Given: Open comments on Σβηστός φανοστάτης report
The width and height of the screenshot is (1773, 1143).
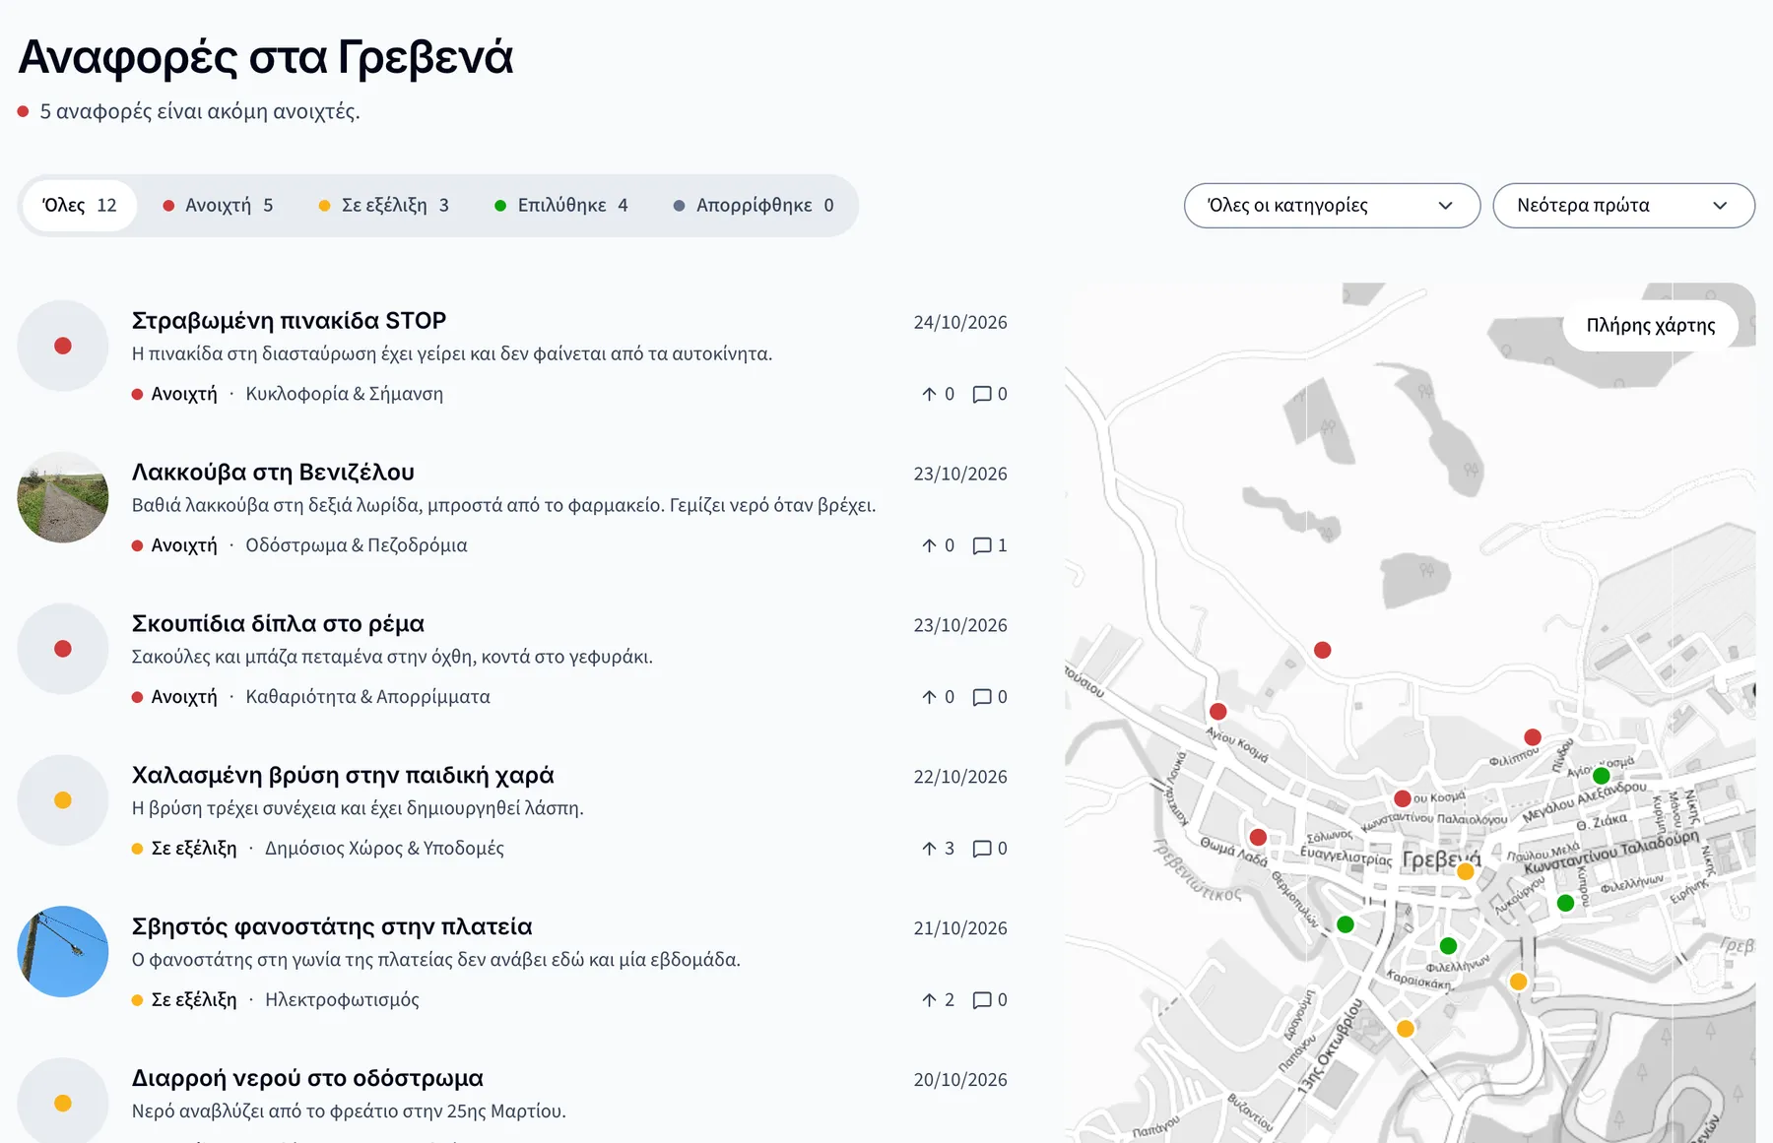Looking at the screenshot, I should coord(990,1000).
